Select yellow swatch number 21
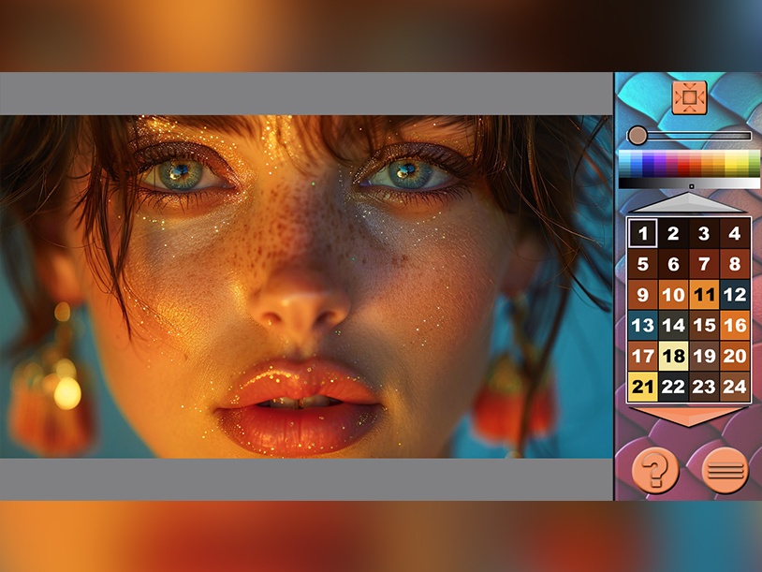This screenshot has height=572, width=762. point(642,387)
